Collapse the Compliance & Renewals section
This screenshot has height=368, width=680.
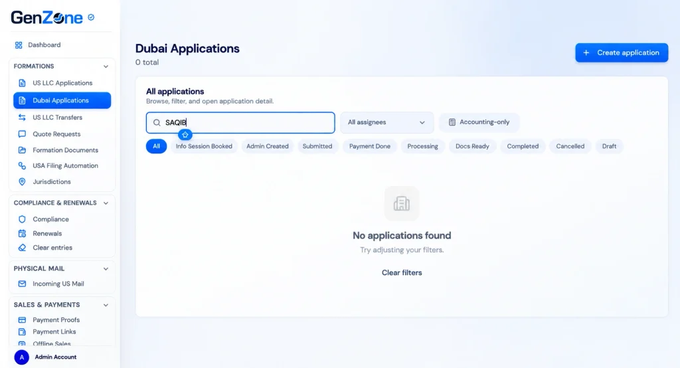[106, 203]
